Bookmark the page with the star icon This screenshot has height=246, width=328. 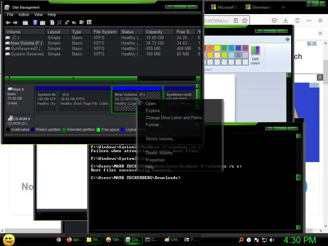click(x=245, y=20)
